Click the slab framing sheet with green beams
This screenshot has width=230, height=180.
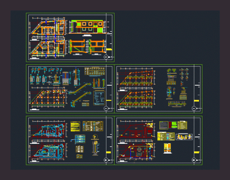[158, 89]
